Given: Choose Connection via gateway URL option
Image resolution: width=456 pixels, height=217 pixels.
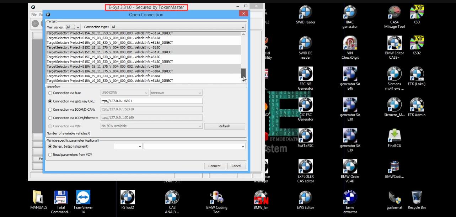Looking at the screenshot, I should click(x=50, y=101).
